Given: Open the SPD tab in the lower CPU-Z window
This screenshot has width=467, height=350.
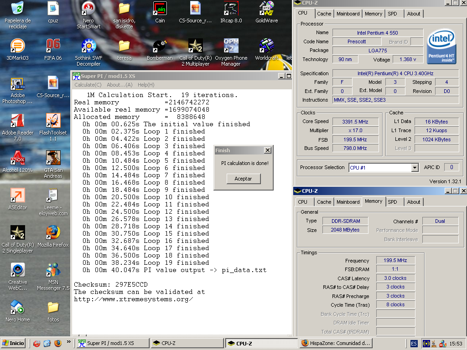Looking at the screenshot, I should click(x=392, y=202).
